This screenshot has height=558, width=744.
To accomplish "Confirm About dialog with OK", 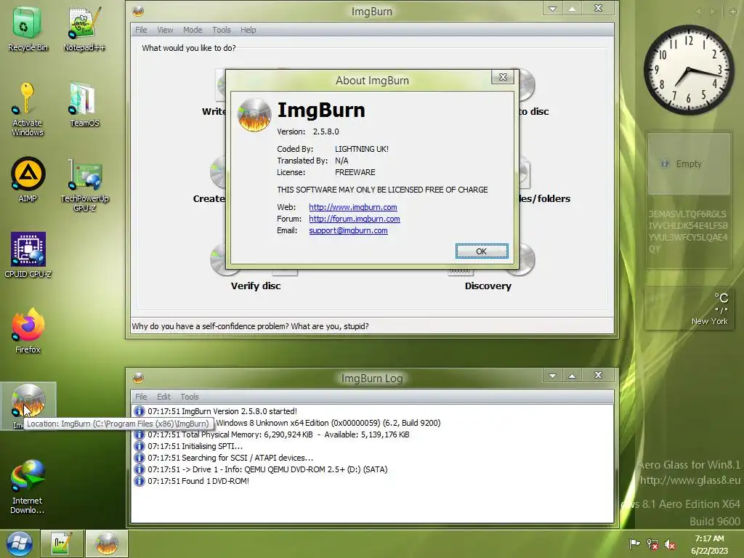I will pyautogui.click(x=482, y=251).
